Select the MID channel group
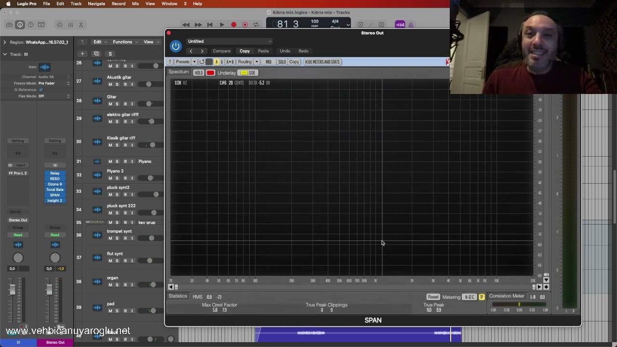 pos(268,62)
